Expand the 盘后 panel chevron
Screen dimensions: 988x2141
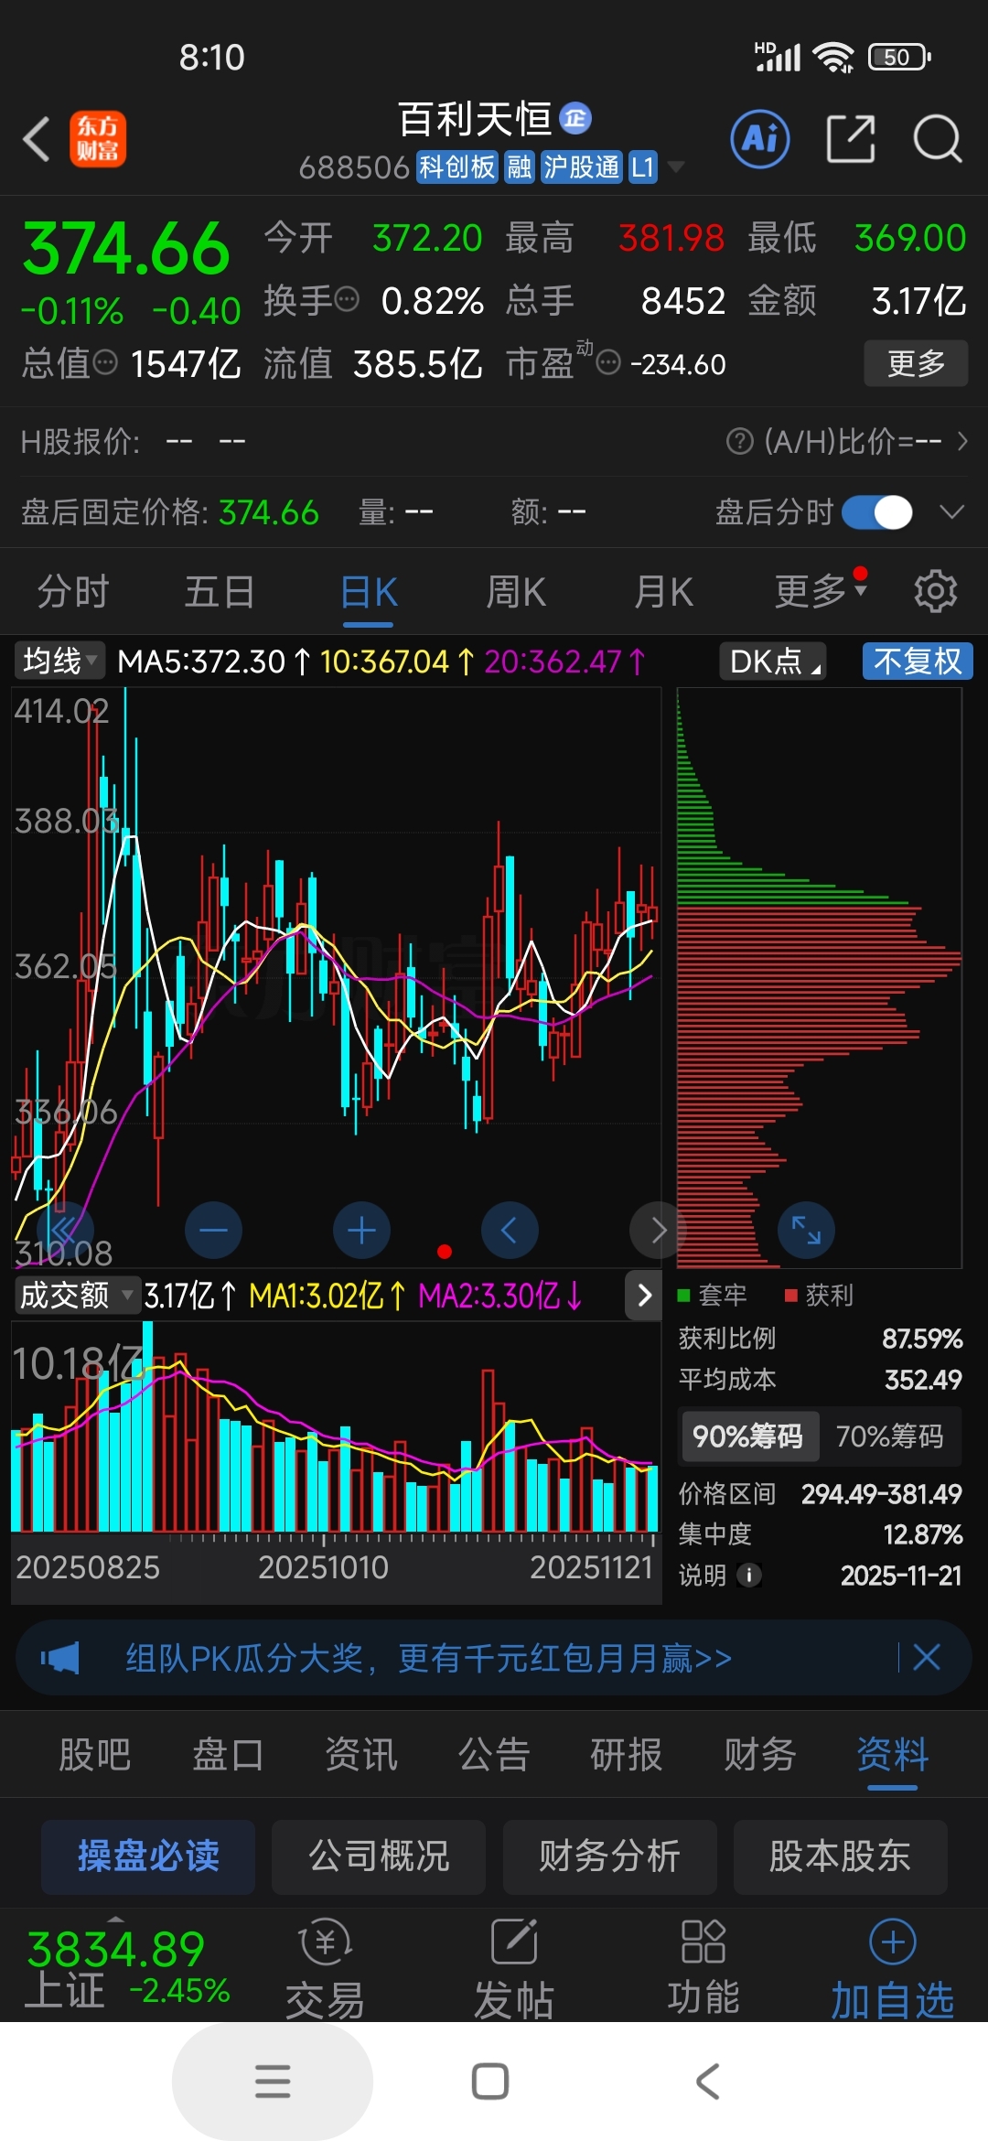[x=952, y=512]
